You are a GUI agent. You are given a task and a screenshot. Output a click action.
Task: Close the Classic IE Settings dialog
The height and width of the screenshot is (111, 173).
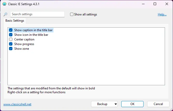point(167,4)
